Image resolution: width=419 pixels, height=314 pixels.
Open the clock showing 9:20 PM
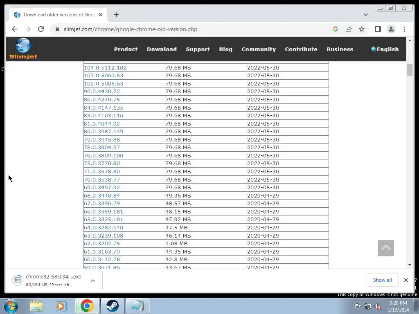398,306
